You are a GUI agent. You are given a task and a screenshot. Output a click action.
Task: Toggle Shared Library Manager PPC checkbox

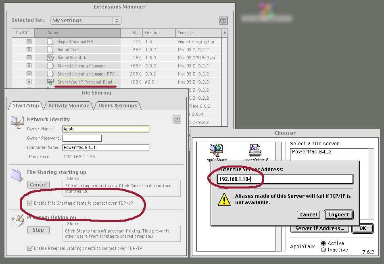29,74
